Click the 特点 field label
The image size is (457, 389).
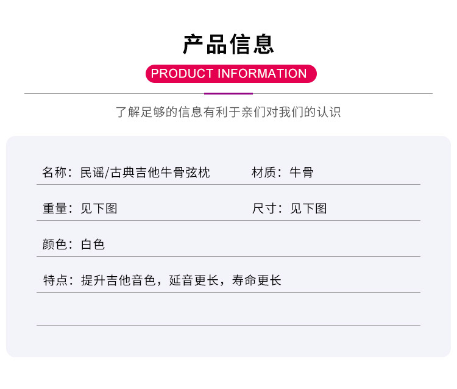(55, 280)
